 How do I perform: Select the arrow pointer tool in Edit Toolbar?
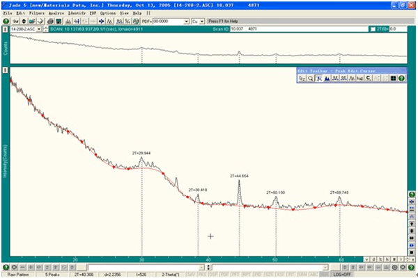point(302,79)
